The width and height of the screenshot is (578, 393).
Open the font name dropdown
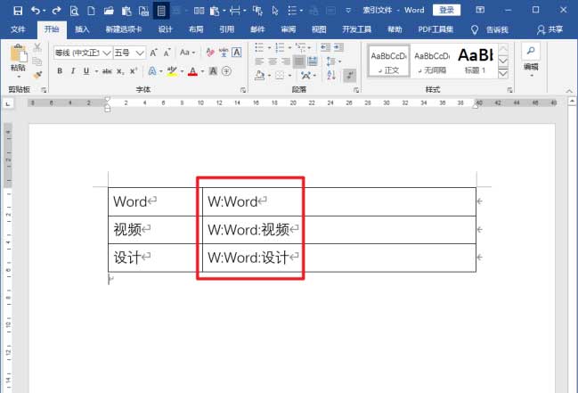click(107, 53)
